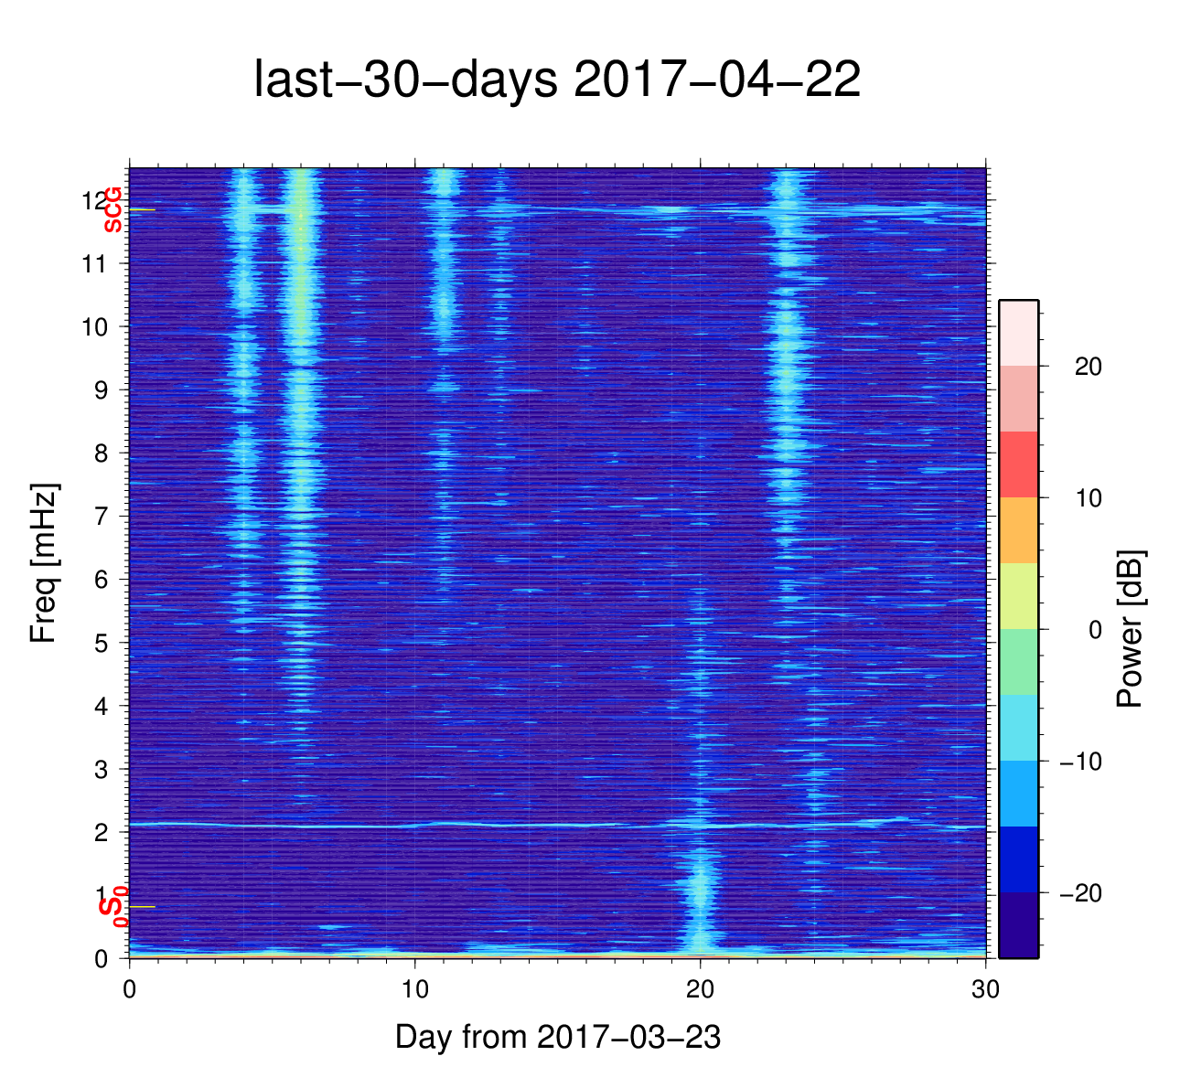Click the dark navy bottom colorbar segment
This screenshot has height=1088, width=1180.
1018,924
